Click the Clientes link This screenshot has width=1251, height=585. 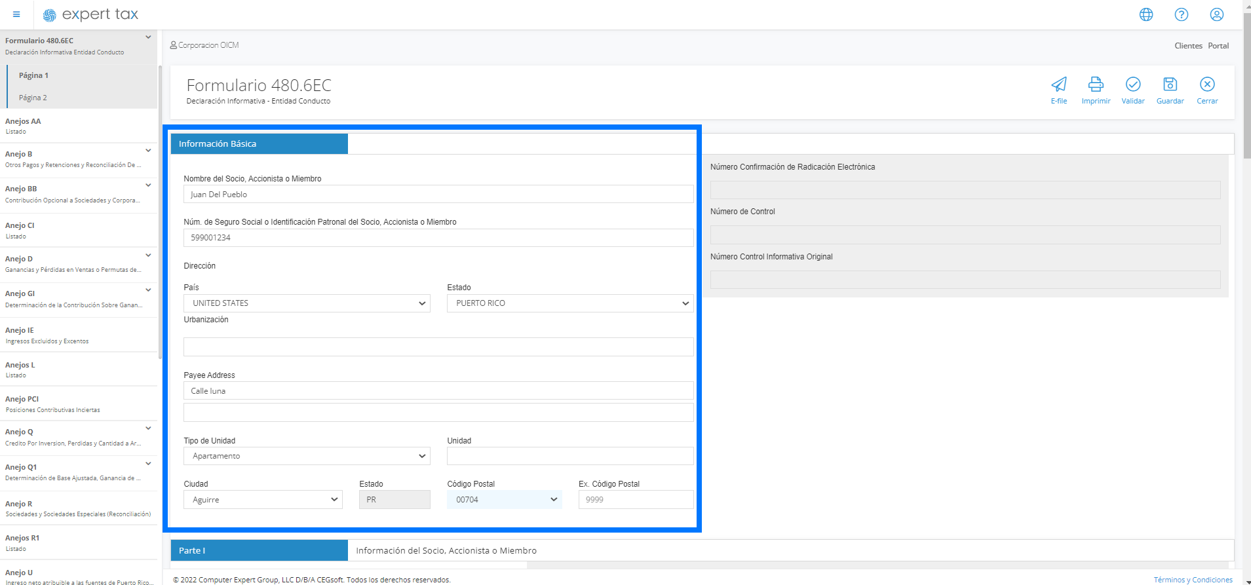[1187, 46]
